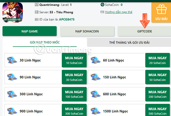The height and width of the screenshot is (116, 171).
Task: Open the GIFTCODE tab
Action: click(144, 31)
